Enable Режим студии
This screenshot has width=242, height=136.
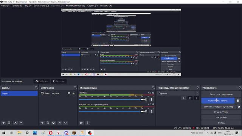221,112
